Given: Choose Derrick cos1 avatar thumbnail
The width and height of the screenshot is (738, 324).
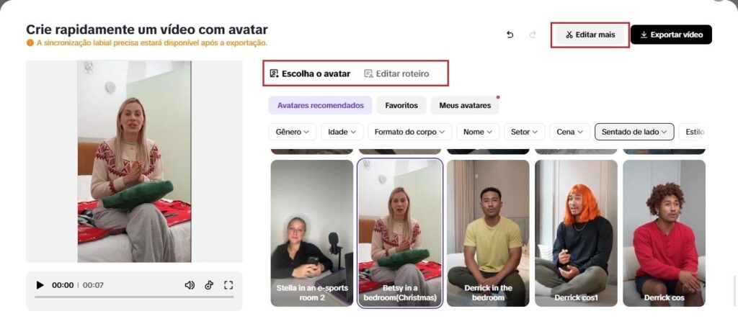Looking at the screenshot, I should (x=576, y=233).
